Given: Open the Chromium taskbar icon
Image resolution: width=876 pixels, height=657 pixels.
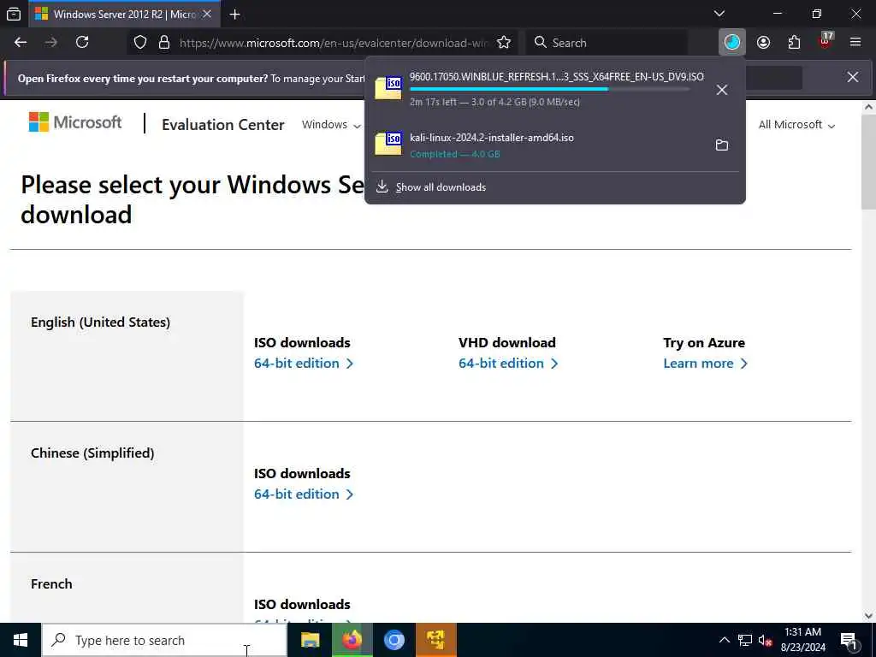Looking at the screenshot, I should tap(394, 640).
